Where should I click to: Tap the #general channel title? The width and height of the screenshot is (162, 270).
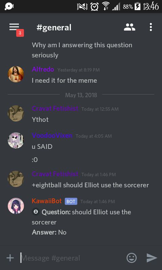pyautogui.click(x=54, y=28)
